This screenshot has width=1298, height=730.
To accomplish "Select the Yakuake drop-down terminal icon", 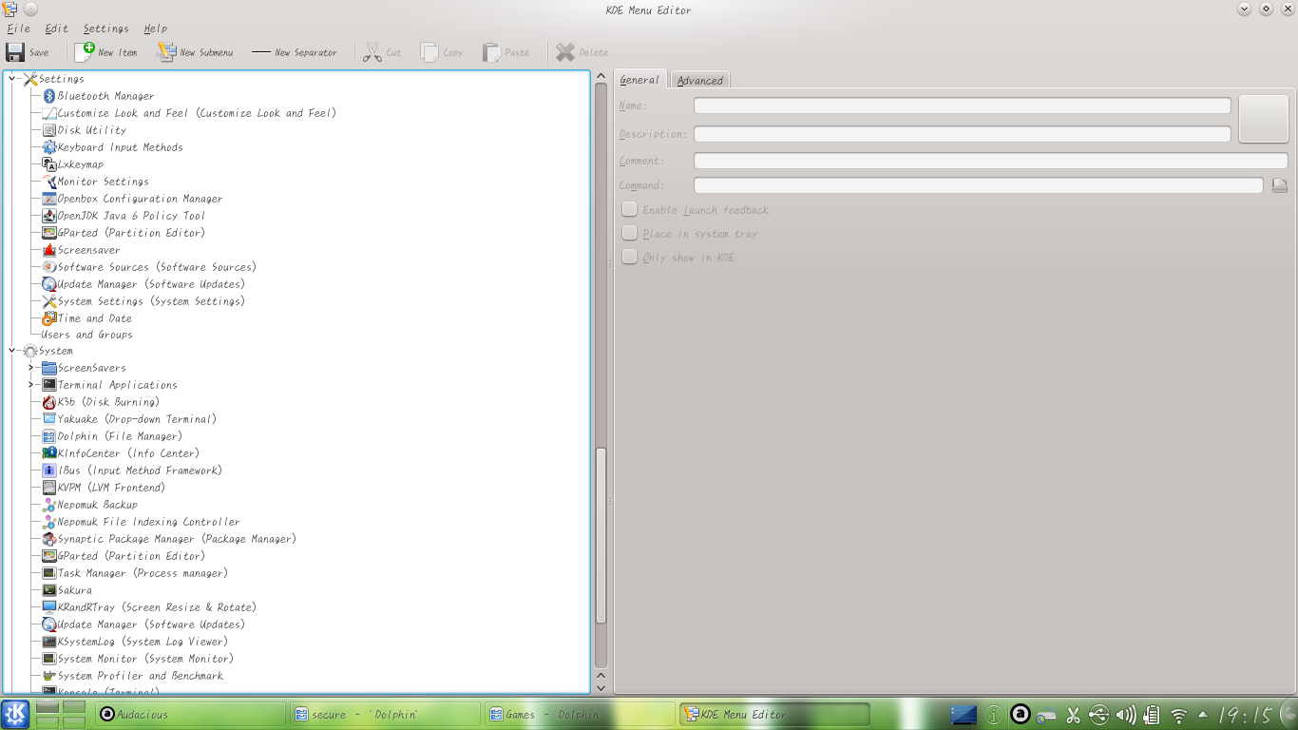I will coord(49,419).
